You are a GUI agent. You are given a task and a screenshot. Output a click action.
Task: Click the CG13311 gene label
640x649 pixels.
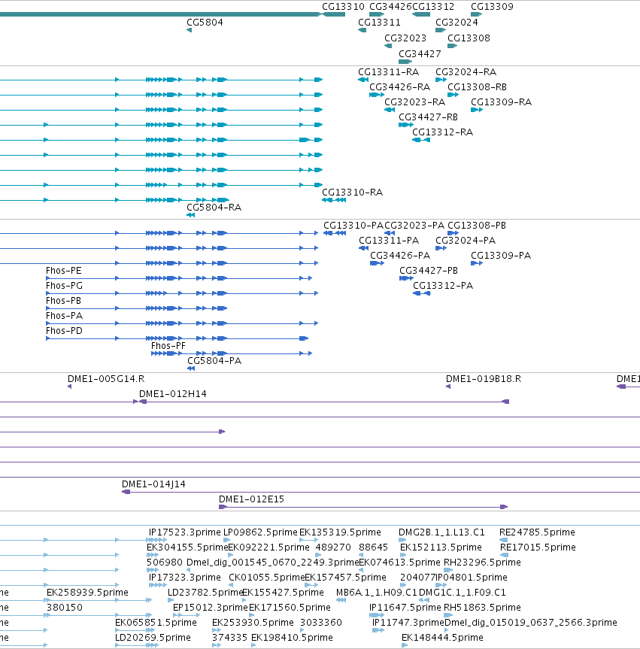tap(379, 23)
